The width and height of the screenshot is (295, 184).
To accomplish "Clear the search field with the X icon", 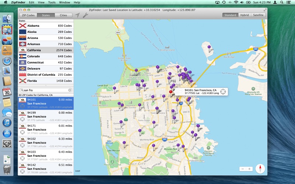I will click(x=70, y=90).
